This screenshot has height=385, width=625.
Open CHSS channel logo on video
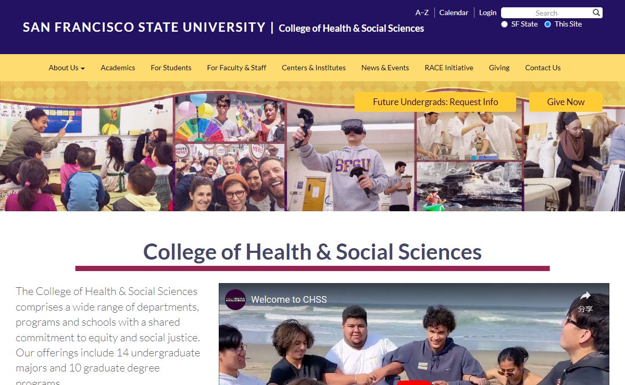point(235,300)
